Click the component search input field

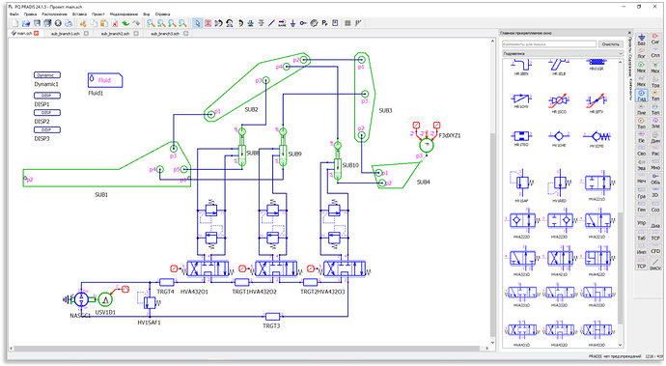(x=549, y=44)
